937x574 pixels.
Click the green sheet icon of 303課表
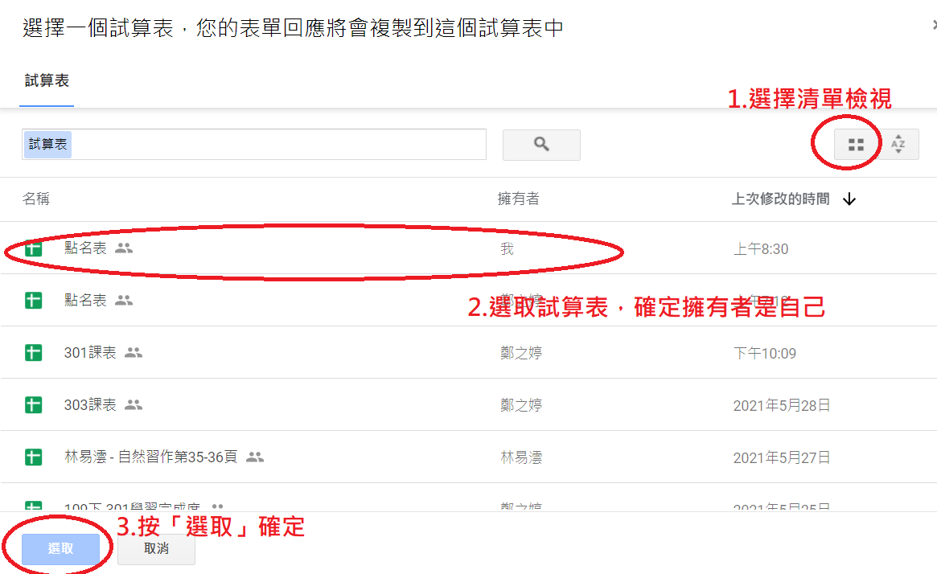pos(34,405)
